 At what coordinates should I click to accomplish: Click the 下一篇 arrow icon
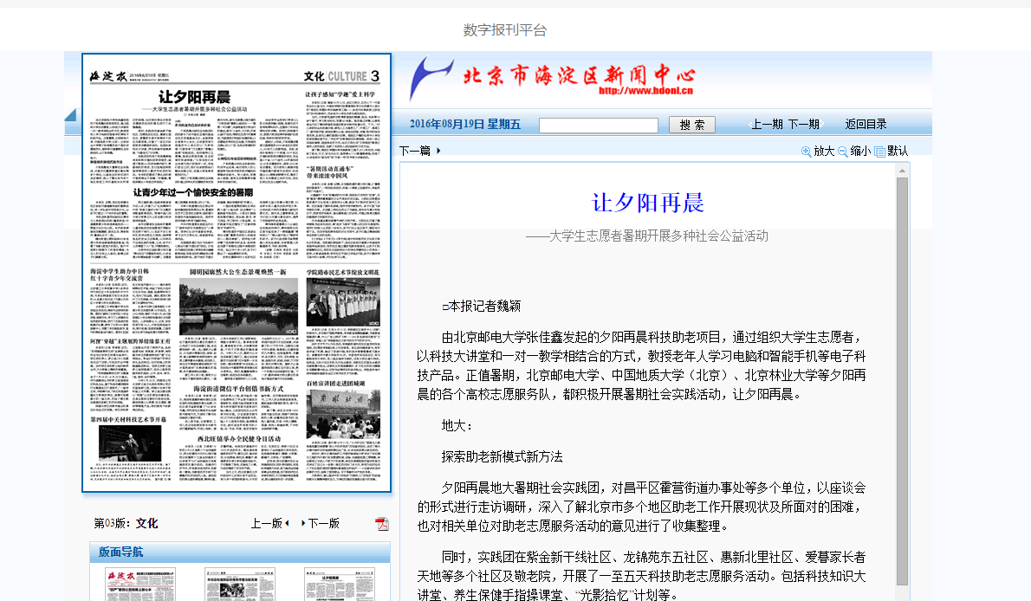(438, 151)
